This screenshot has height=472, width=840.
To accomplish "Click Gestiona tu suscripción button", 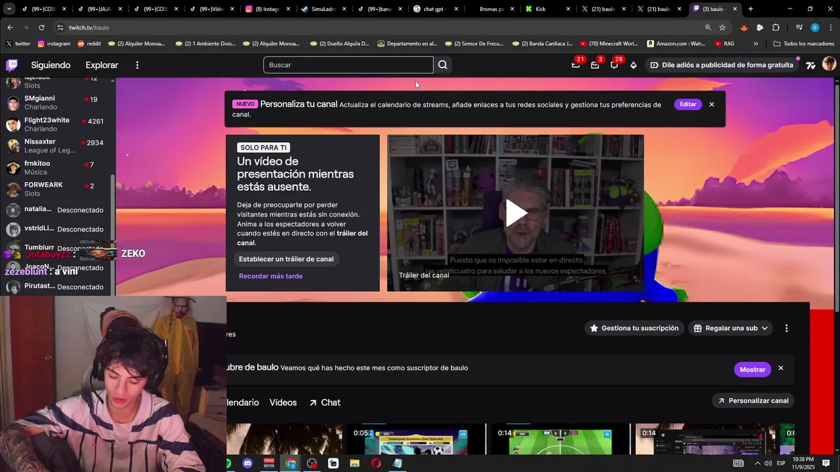I will click(x=634, y=328).
